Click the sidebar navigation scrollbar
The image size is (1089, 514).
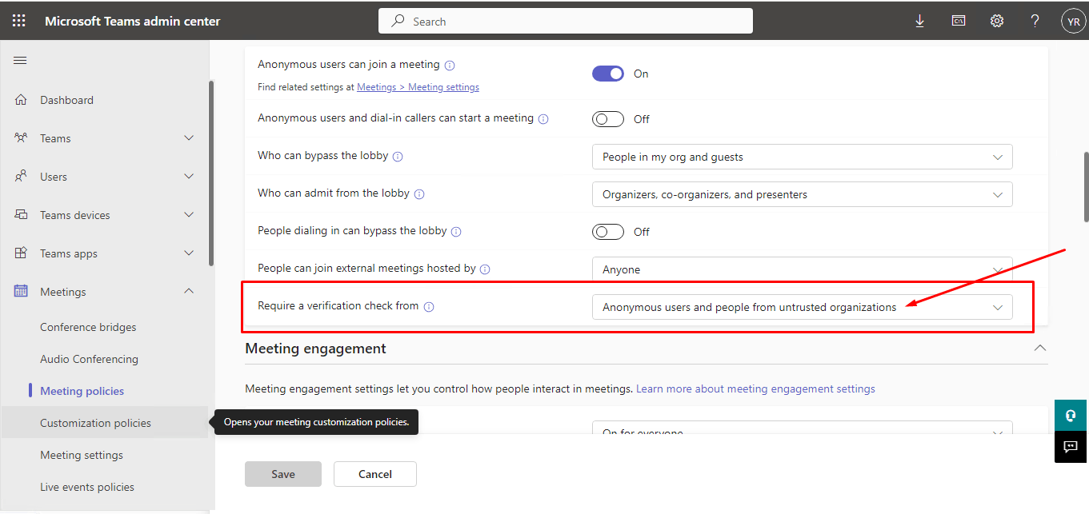211,173
